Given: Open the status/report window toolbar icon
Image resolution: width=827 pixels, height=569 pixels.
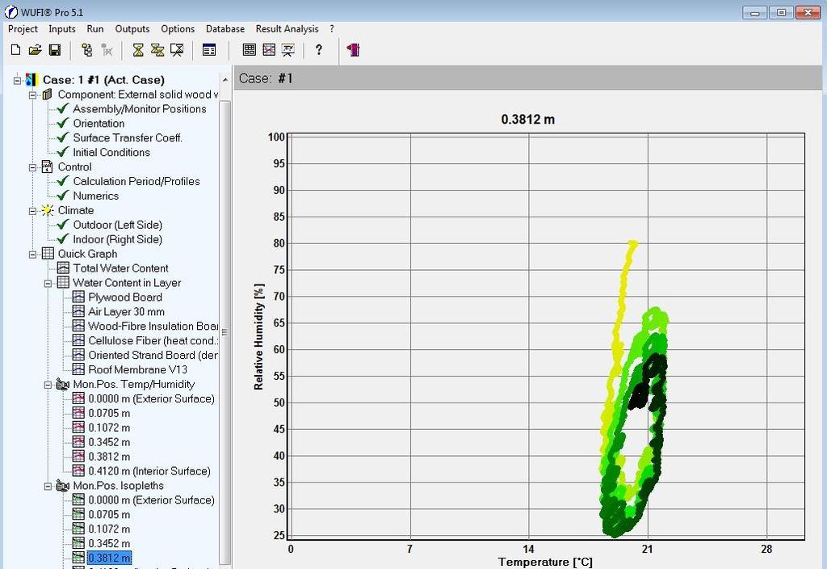Looking at the screenshot, I should 209,49.
